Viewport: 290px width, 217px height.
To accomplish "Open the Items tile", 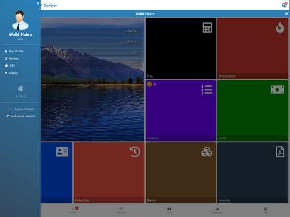I will 181,173.
